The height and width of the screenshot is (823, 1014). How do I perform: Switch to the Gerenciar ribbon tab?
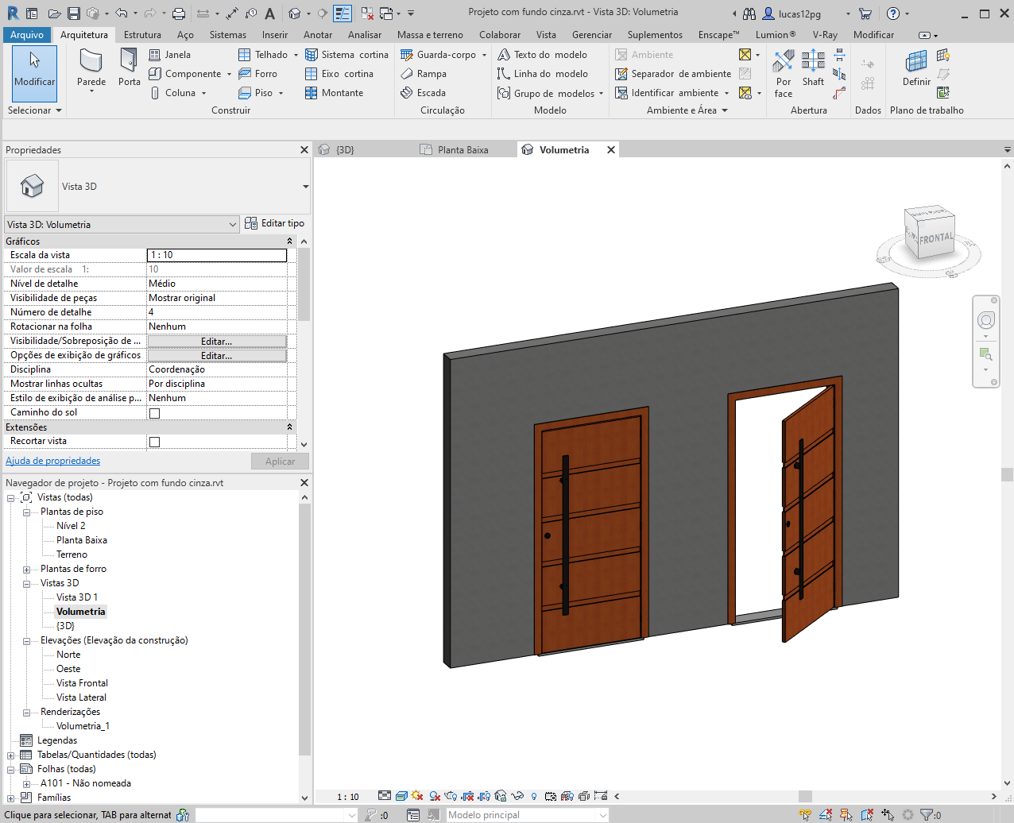[592, 35]
